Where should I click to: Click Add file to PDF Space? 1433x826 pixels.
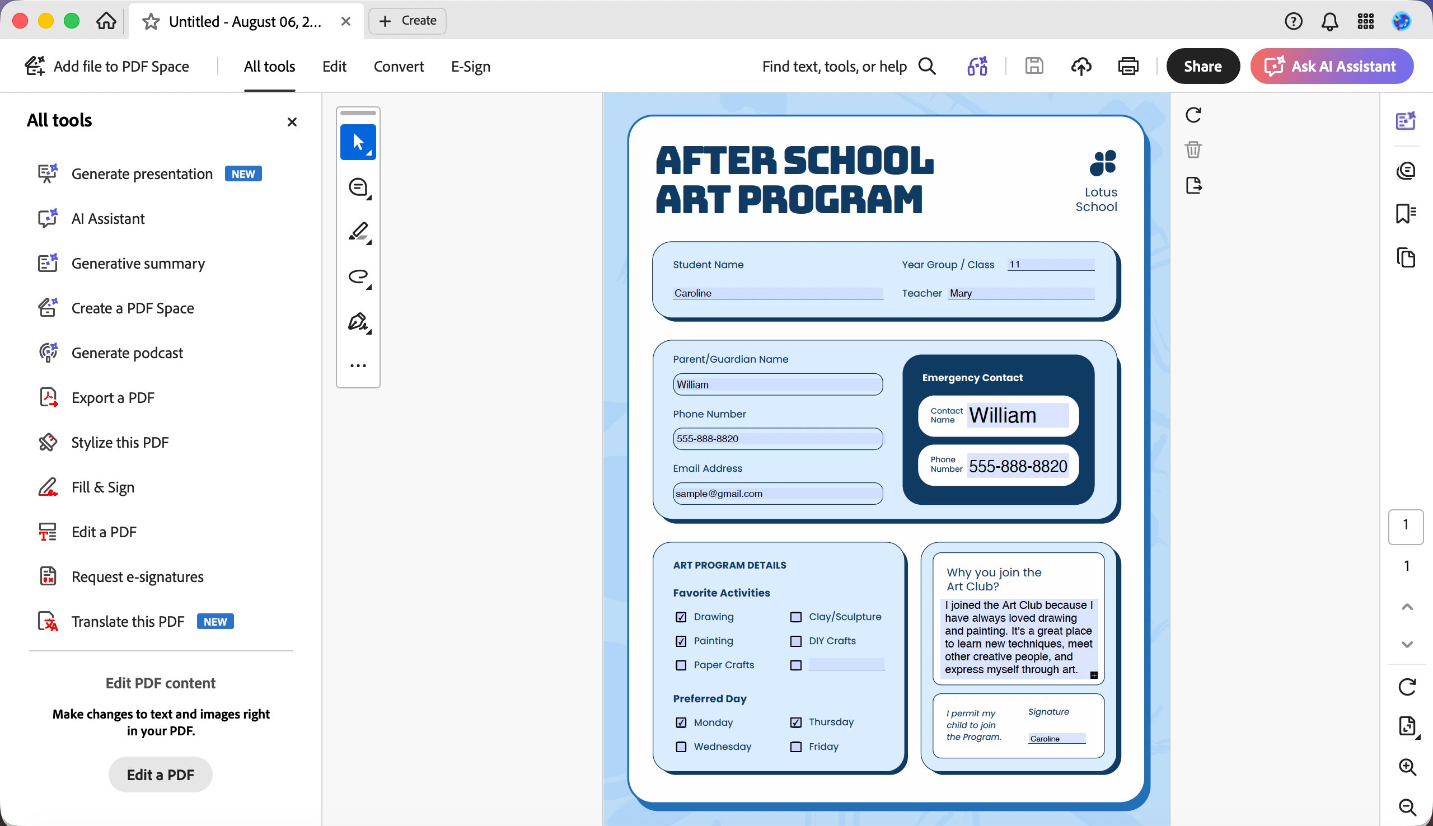coord(107,67)
